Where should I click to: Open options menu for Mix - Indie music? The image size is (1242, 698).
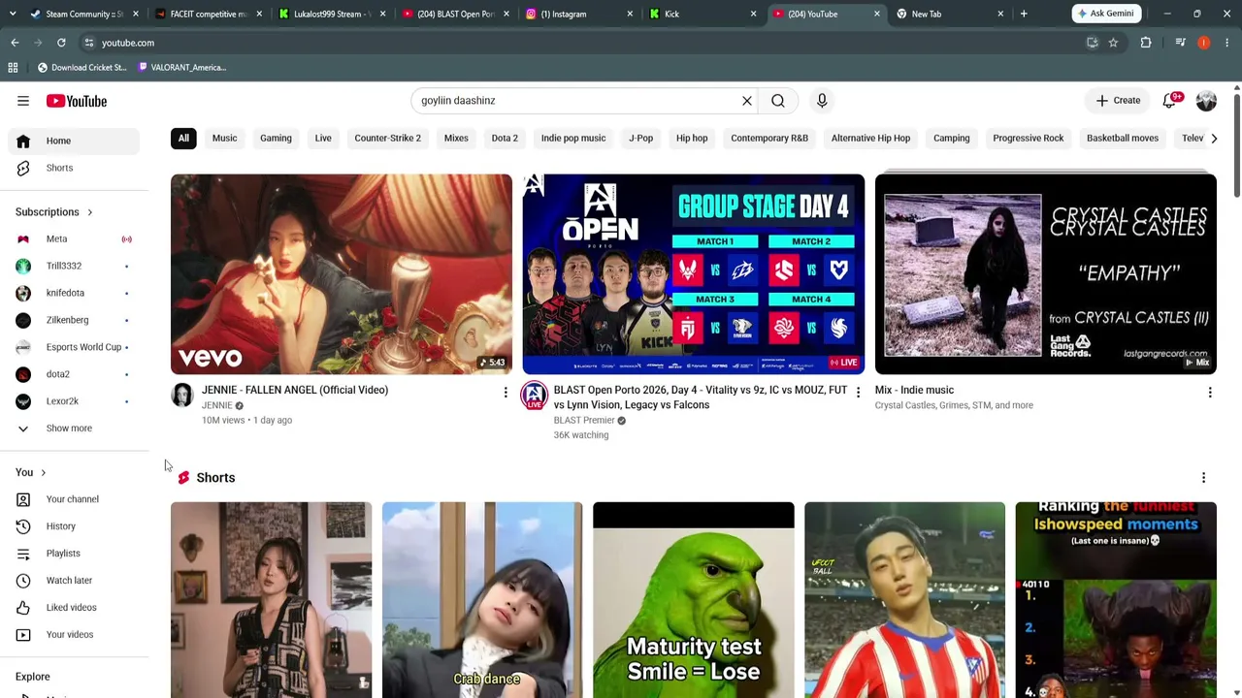(x=1210, y=392)
